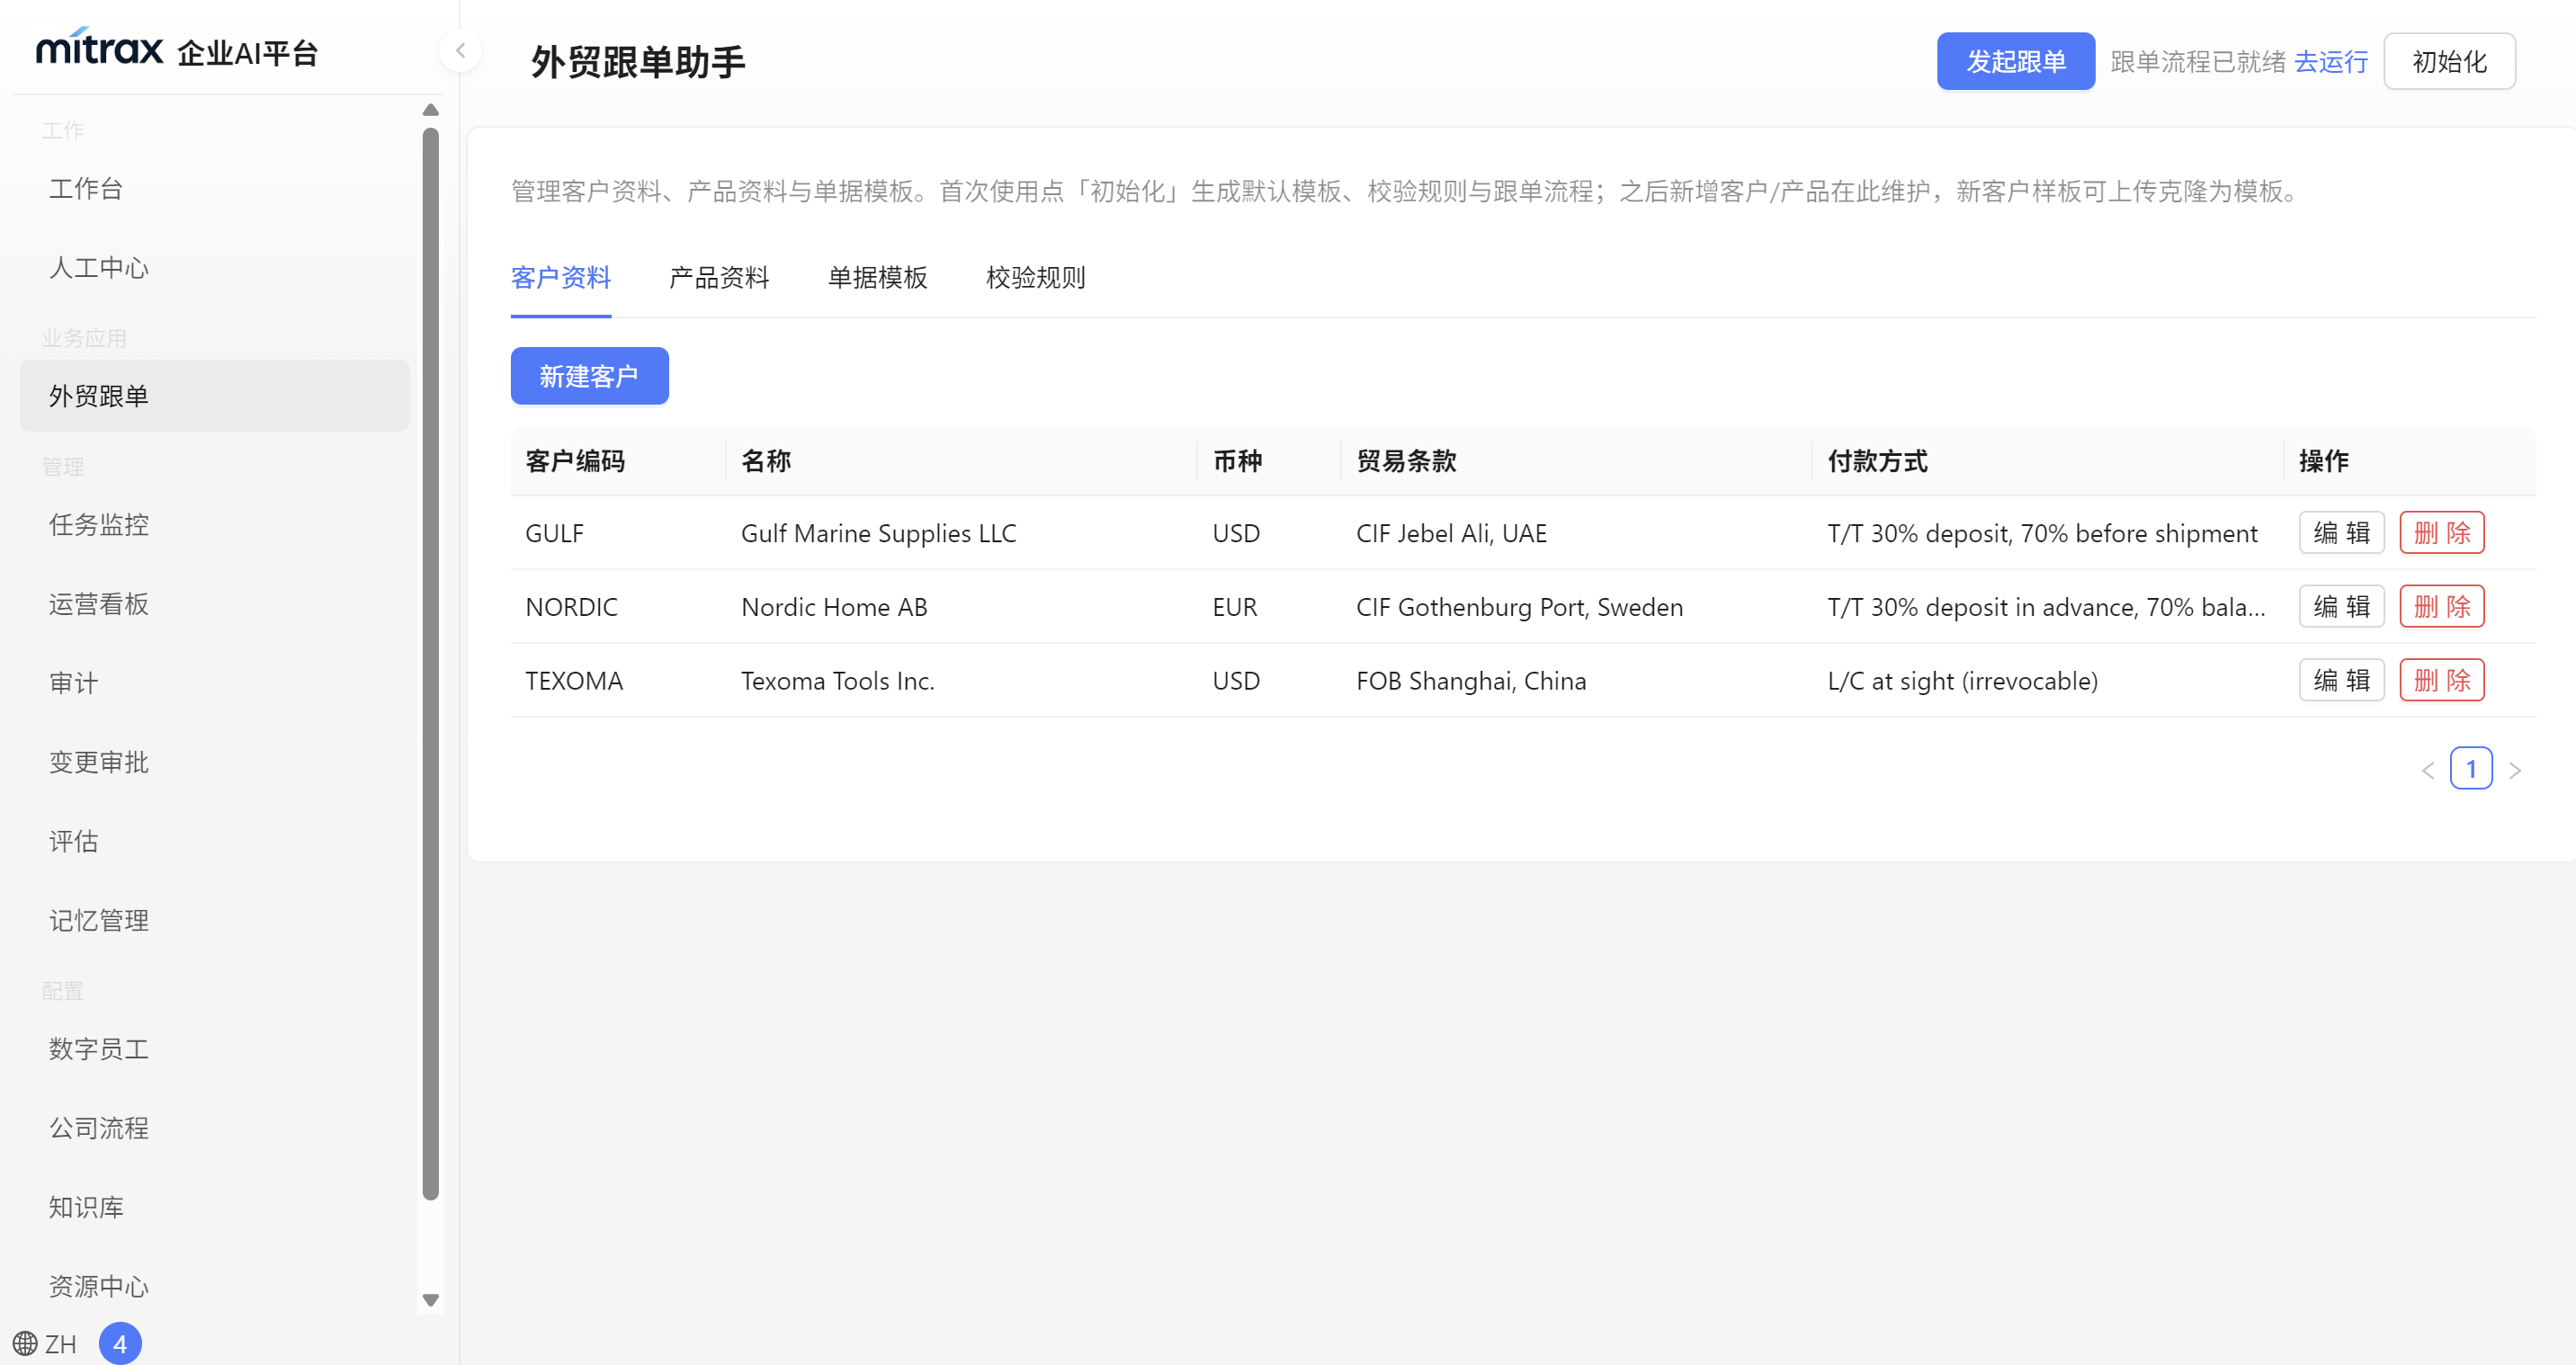Image resolution: width=2576 pixels, height=1365 pixels.
Task: Open 记忆管理 in the sidebar
Action: [x=215, y=920]
